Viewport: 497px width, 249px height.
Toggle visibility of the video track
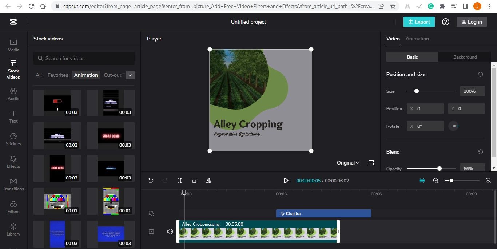pos(151,231)
